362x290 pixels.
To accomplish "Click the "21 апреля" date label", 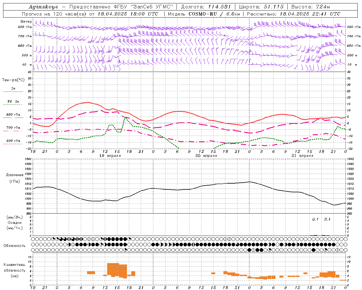I will (302, 156).
